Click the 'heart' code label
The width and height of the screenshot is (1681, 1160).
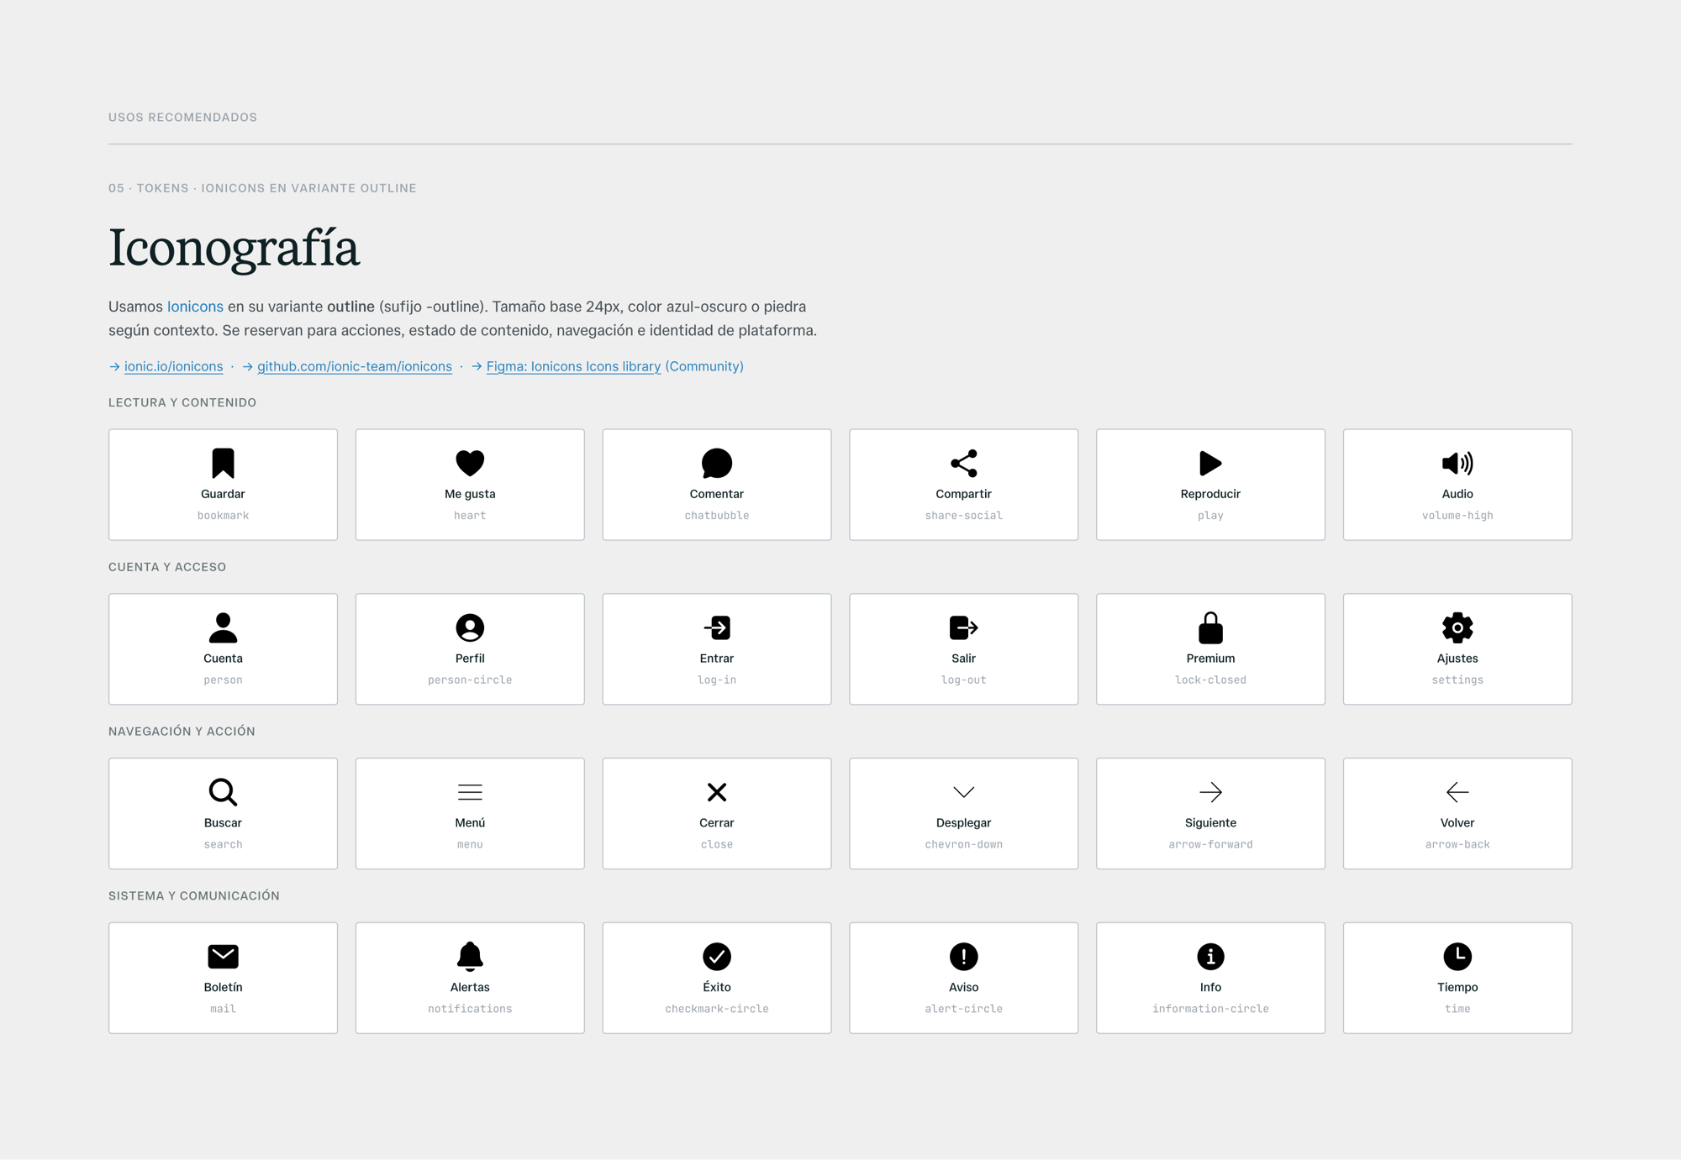(470, 516)
